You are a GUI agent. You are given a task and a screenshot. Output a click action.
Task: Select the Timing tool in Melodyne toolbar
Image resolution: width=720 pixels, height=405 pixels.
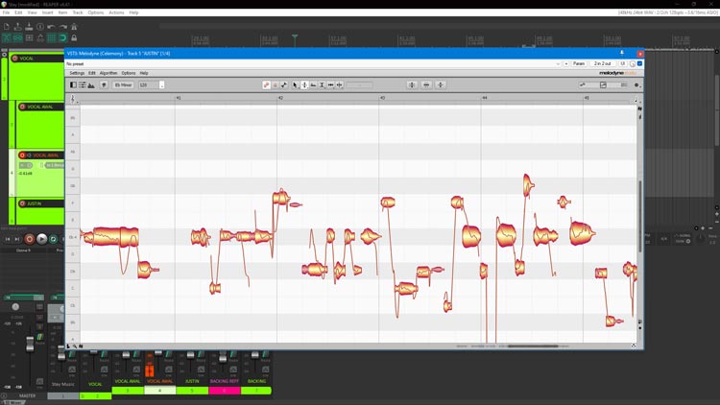[x=330, y=85]
